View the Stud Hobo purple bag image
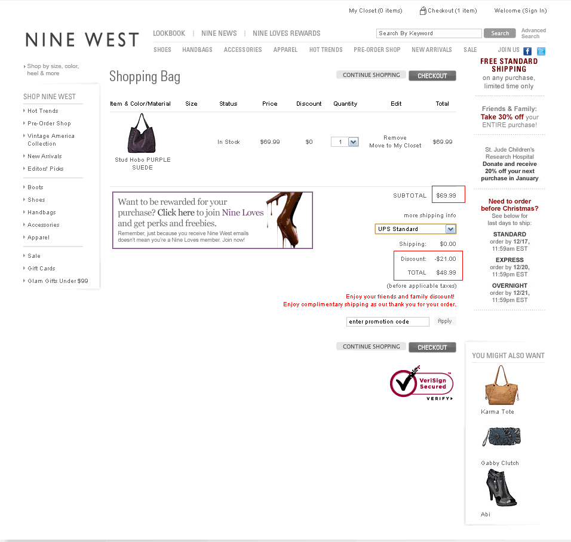The width and height of the screenshot is (571, 542). pyautogui.click(x=142, y=133)
